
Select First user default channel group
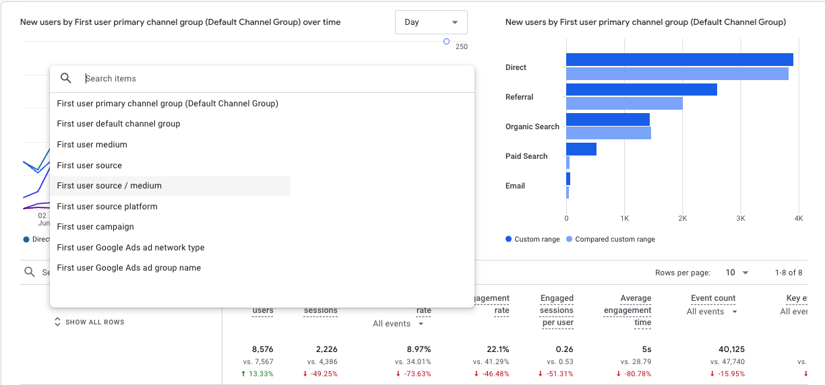pos(119,124)
